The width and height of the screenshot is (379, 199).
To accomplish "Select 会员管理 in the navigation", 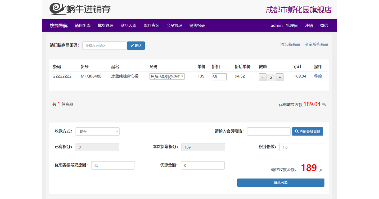I will 174,25.
